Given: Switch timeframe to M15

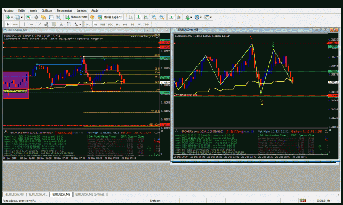Looking at the screenshot, I should 103,25.
